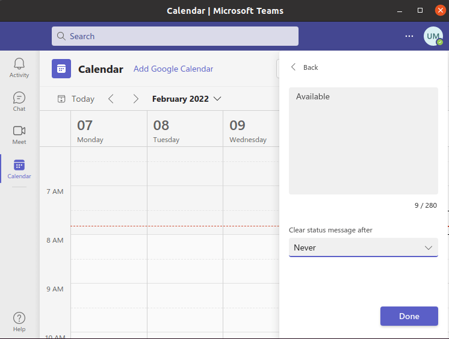Click the 9 / 280 character counter
The image size is (449, 339).
426,205
